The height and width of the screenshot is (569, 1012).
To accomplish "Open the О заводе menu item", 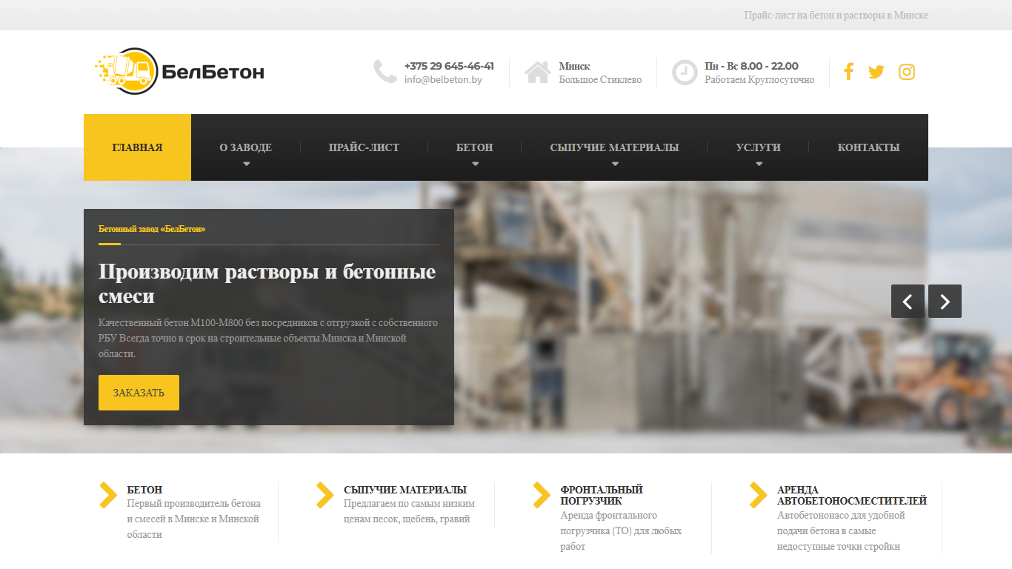I will 245,147.
